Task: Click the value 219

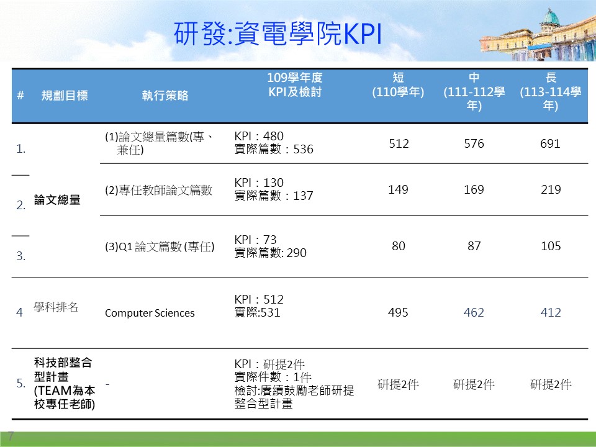Action: 551,189
